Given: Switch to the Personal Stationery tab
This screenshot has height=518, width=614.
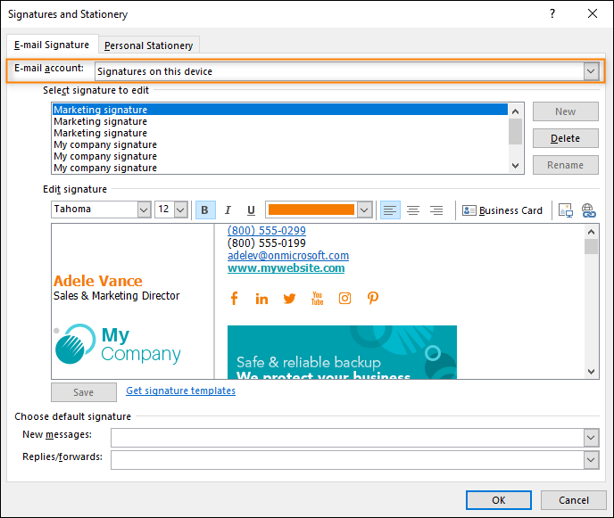Looking at the screenshot, I should [148, 45].
